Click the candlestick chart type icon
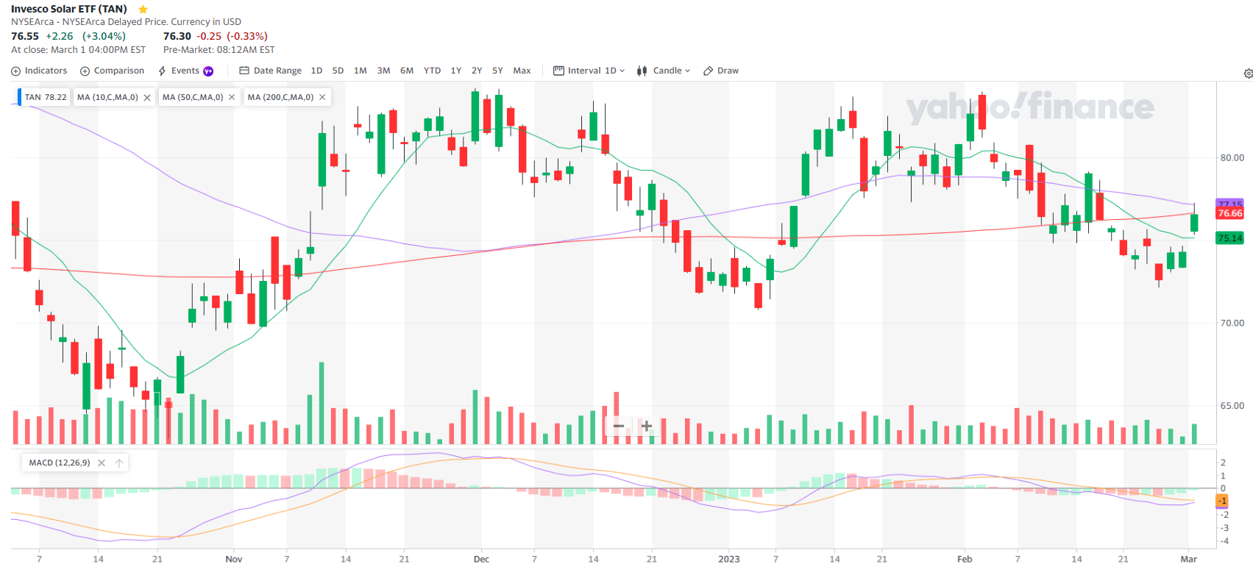Viewport: 1253px width, 578px height. coord(642,71)
